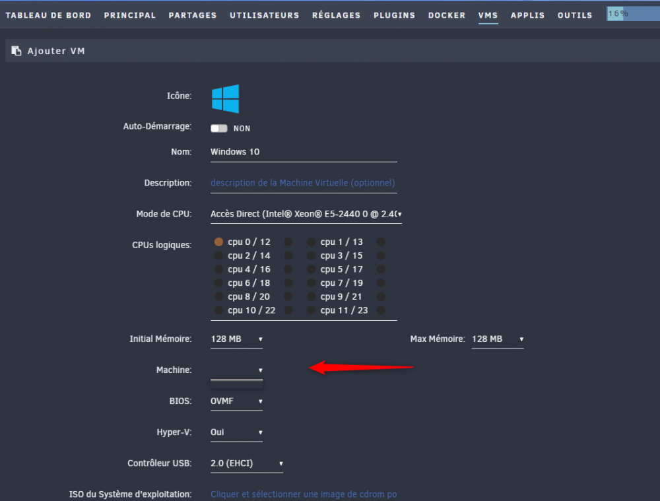
Task: Check the cpu 11 checkbox
Action: point(311,310)
